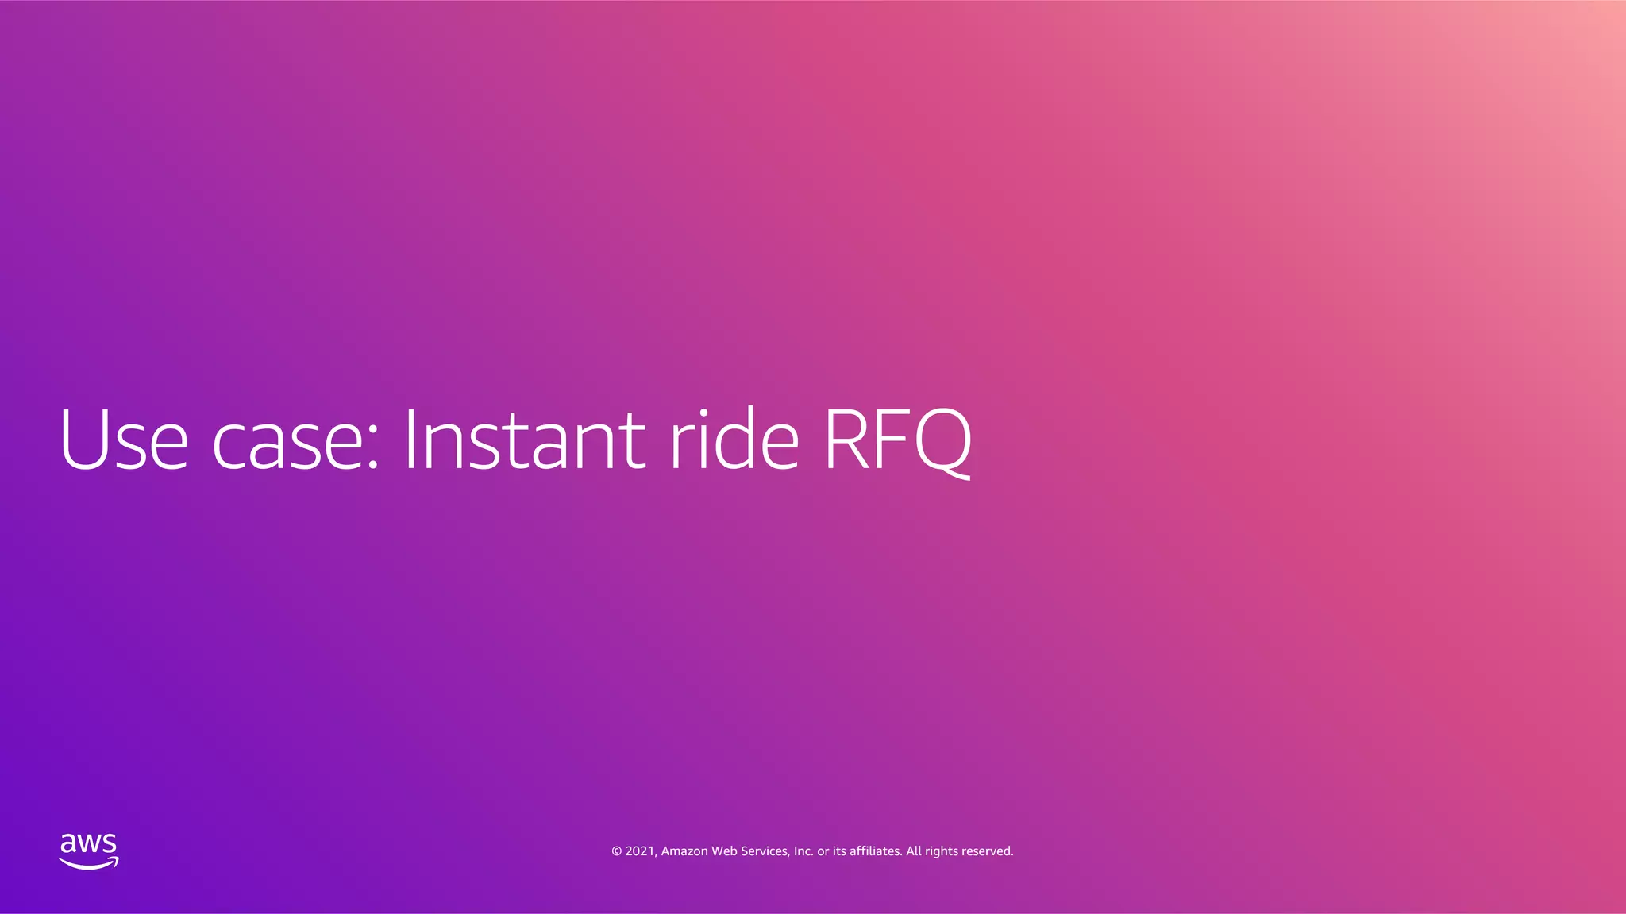Click the AWS logo

click(88, 851)
